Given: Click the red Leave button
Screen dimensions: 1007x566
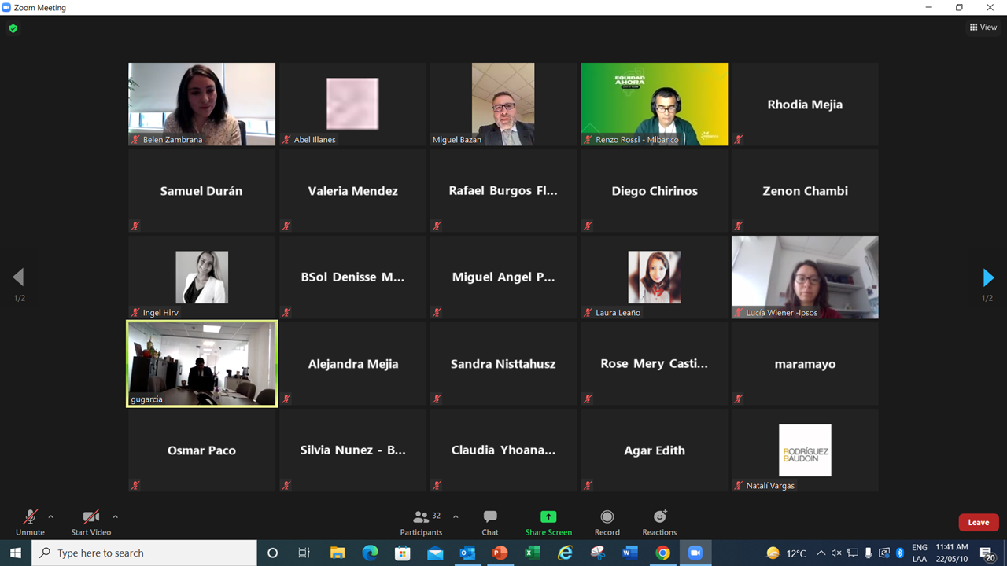Looking at the screenshot, I should pyautogui.click(x=978, y=523).
